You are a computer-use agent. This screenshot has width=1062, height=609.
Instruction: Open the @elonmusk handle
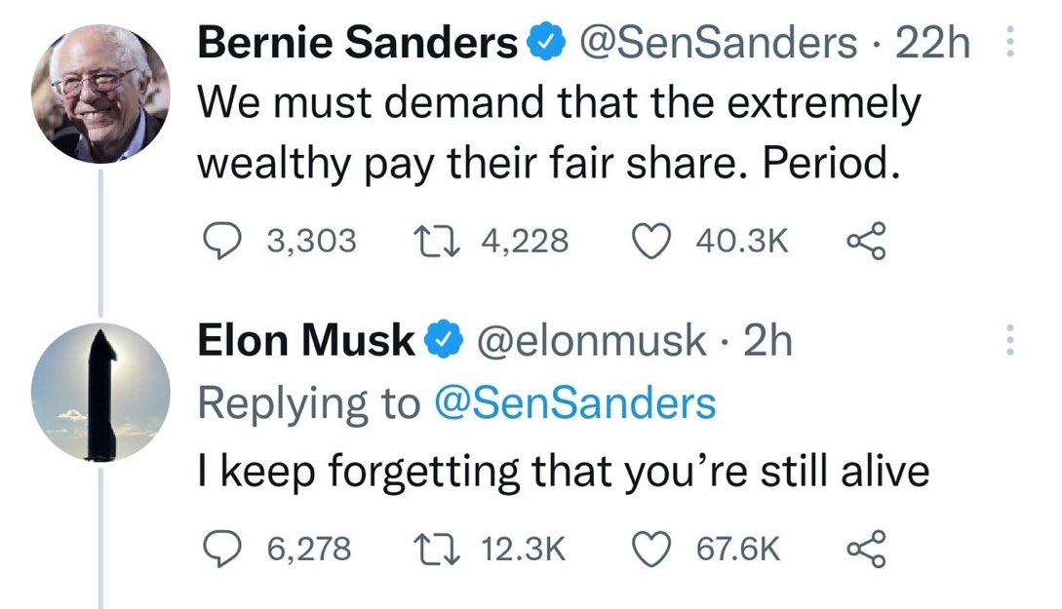[591, 340]
